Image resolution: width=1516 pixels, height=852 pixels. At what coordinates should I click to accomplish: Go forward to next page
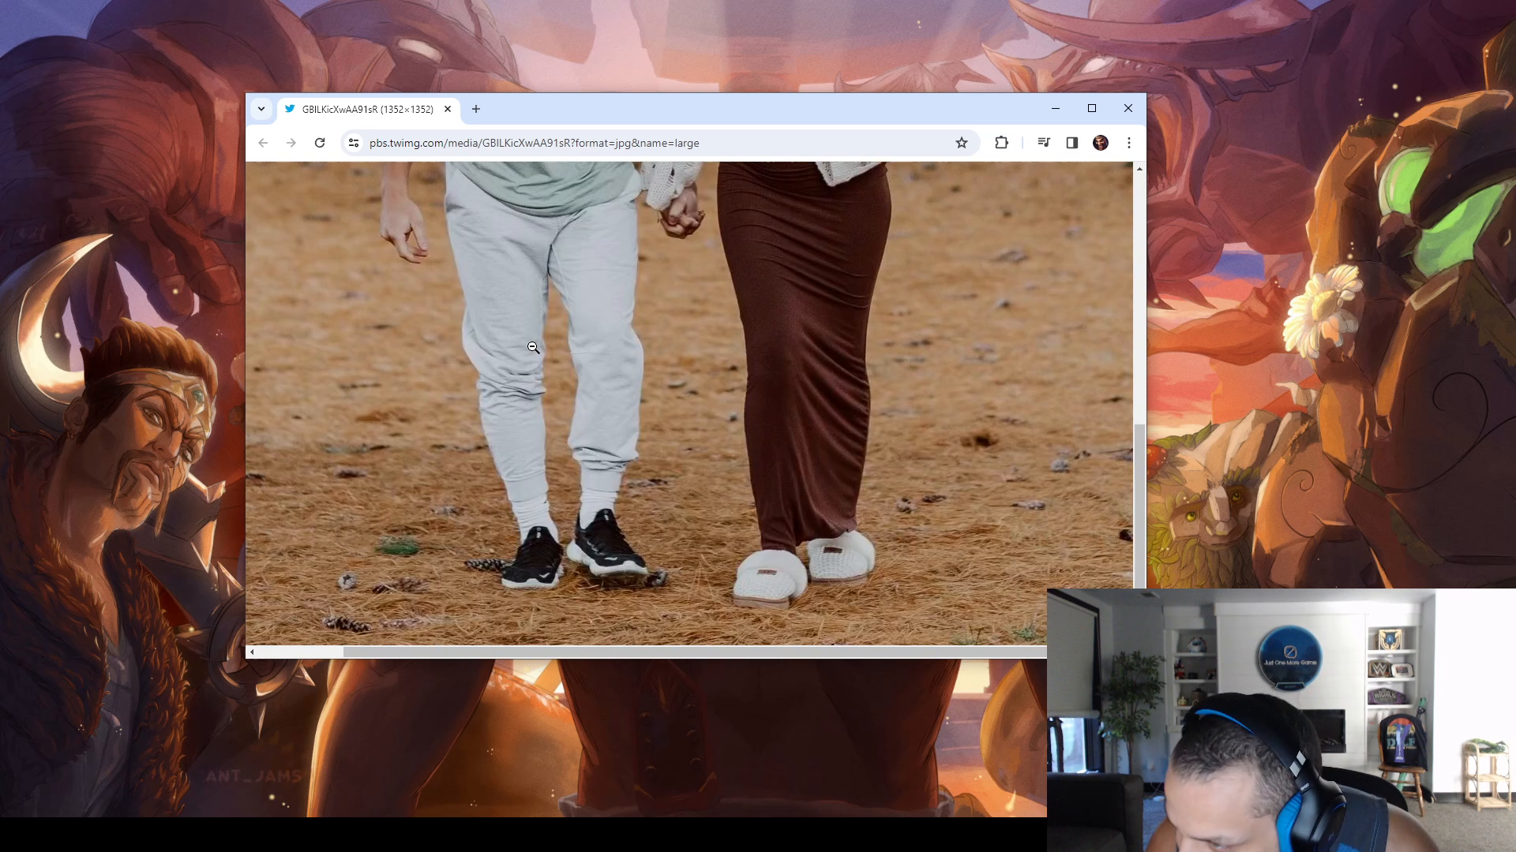[291, 143]
